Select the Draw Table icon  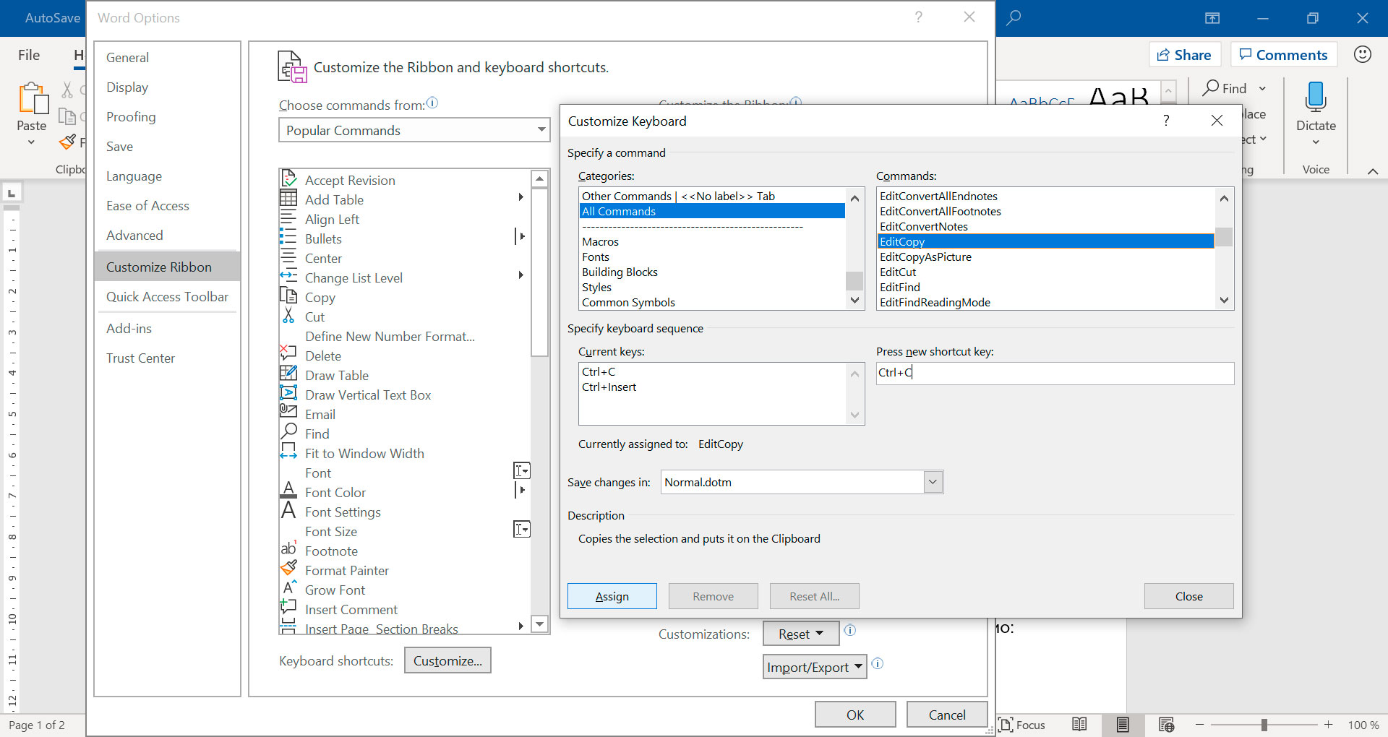pyautogui.click(x=288, y=374)
